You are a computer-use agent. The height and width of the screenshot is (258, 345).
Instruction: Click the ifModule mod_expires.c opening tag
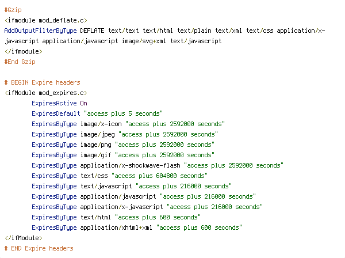tap(46, 93)
